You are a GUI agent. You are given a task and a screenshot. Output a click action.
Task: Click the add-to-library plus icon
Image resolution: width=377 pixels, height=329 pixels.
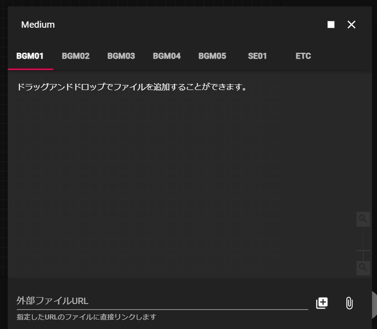[322, 303]
